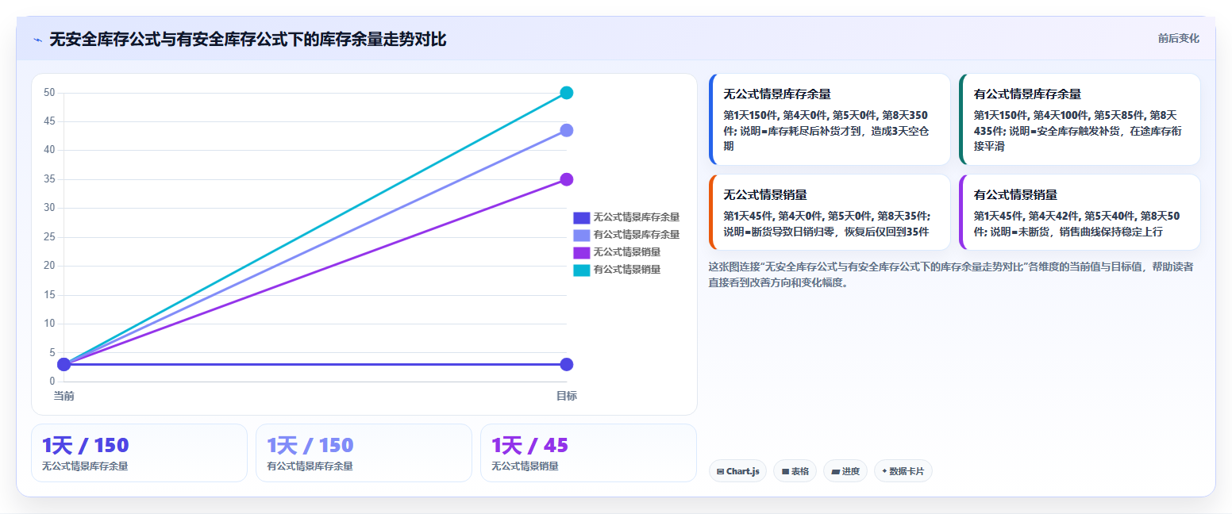Click y-axis label 50
1232x514 pixels.
click(x=49, y=93)
